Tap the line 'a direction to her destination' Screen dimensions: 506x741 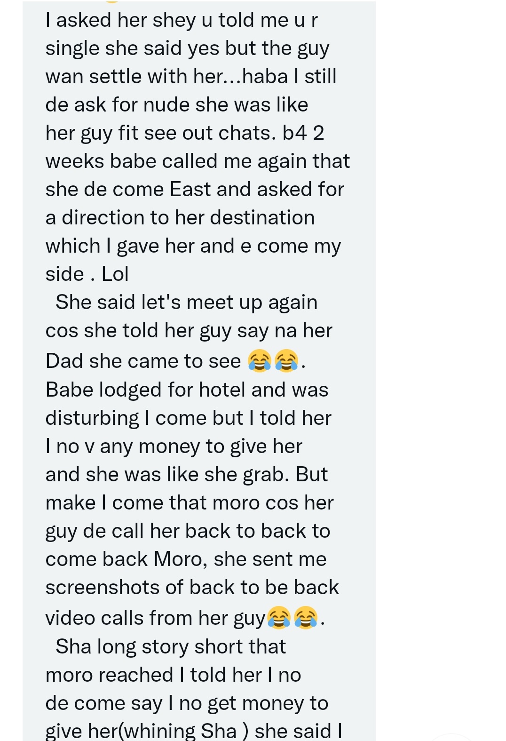click(180, 217)
